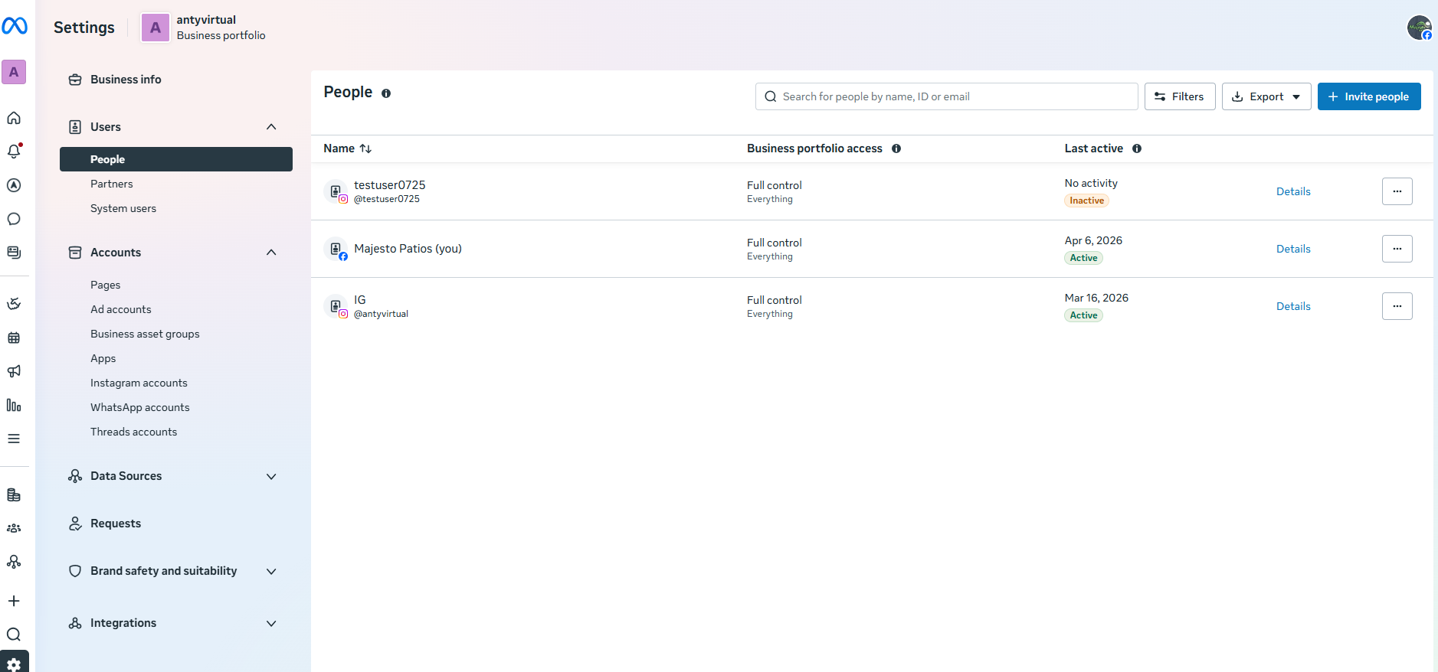1438x672 pixels.
Task: Click the testuser0725 name
Action: coord(390,185)
